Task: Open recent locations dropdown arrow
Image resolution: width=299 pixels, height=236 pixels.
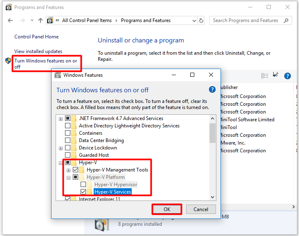Action: 32,20
